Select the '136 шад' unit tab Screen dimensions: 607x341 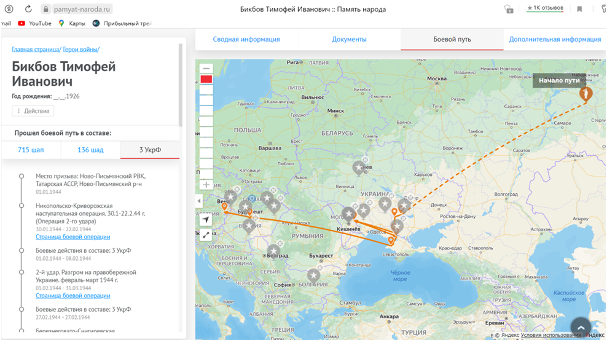coord(90,150)
